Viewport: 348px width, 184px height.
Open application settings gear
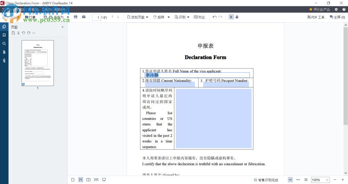click(336, 9)
